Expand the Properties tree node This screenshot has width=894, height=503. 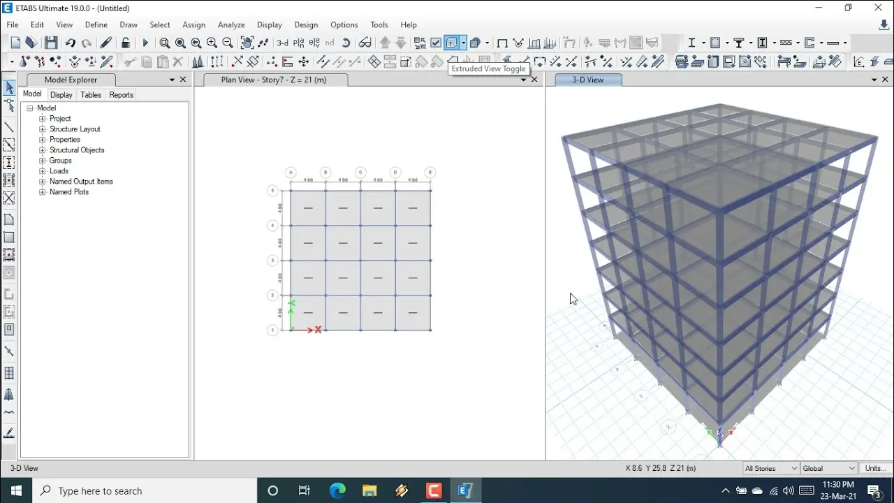click(x=42, y=140)
